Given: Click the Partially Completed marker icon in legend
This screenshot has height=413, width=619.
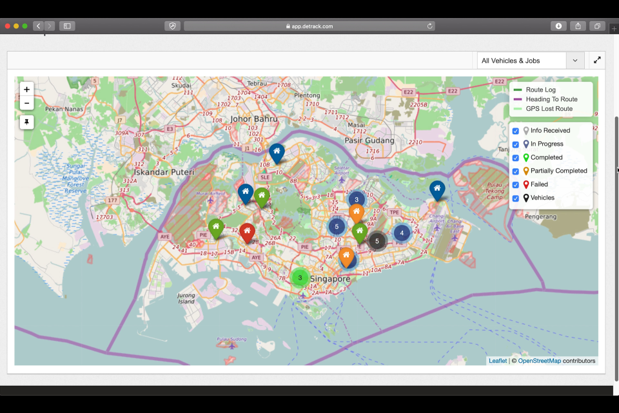Looking at the screenshot, I should [526, 171].
